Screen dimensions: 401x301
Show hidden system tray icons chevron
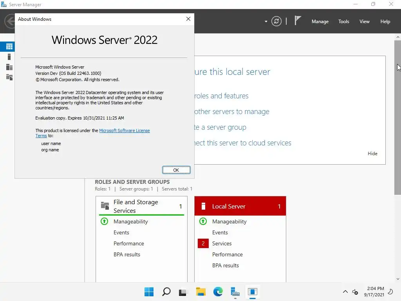tap(345, 292)
